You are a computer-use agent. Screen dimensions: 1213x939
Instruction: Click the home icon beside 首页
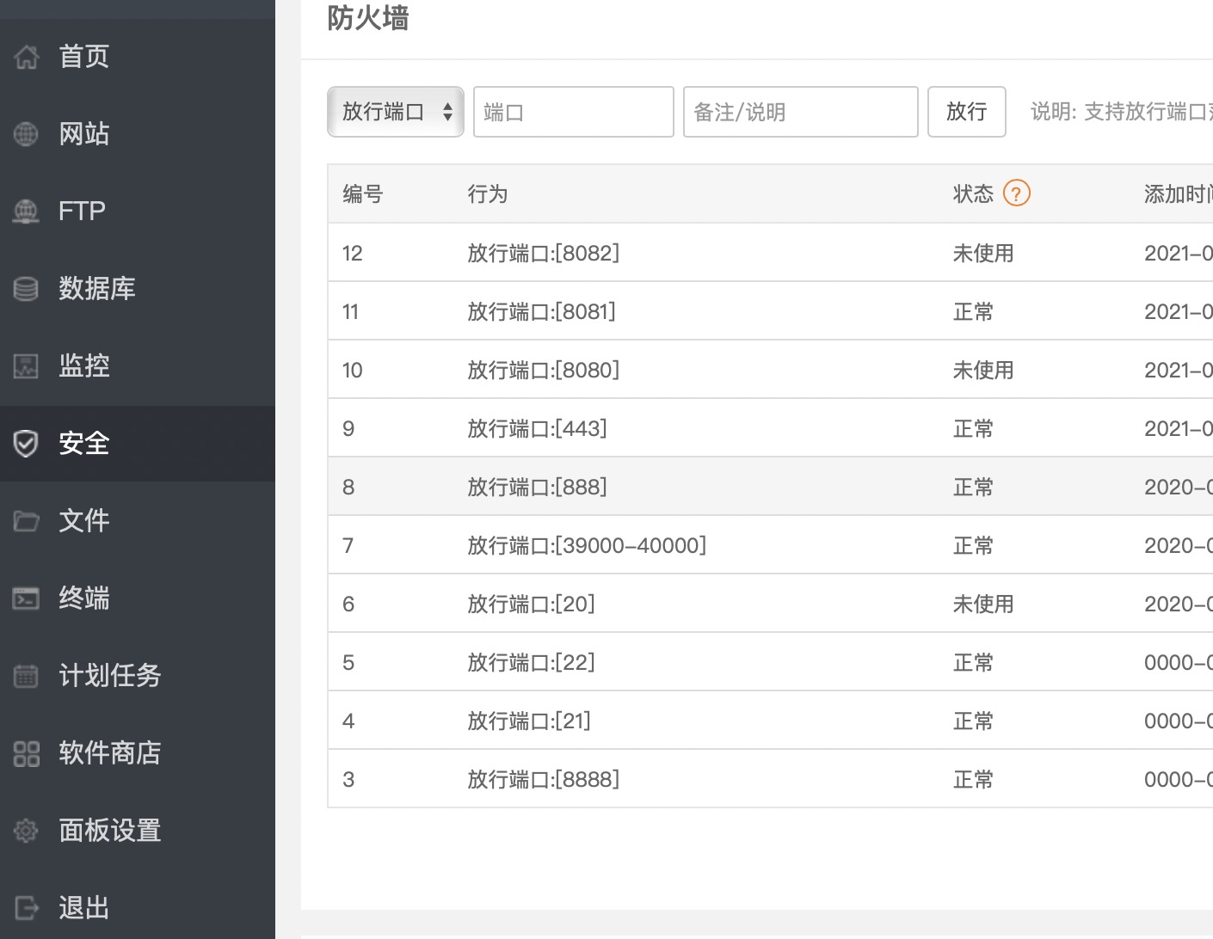(27, 57)
